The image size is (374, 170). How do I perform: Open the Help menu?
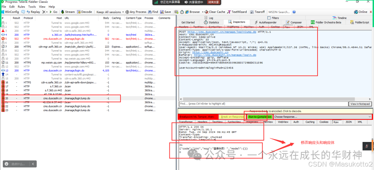[52, 7]
